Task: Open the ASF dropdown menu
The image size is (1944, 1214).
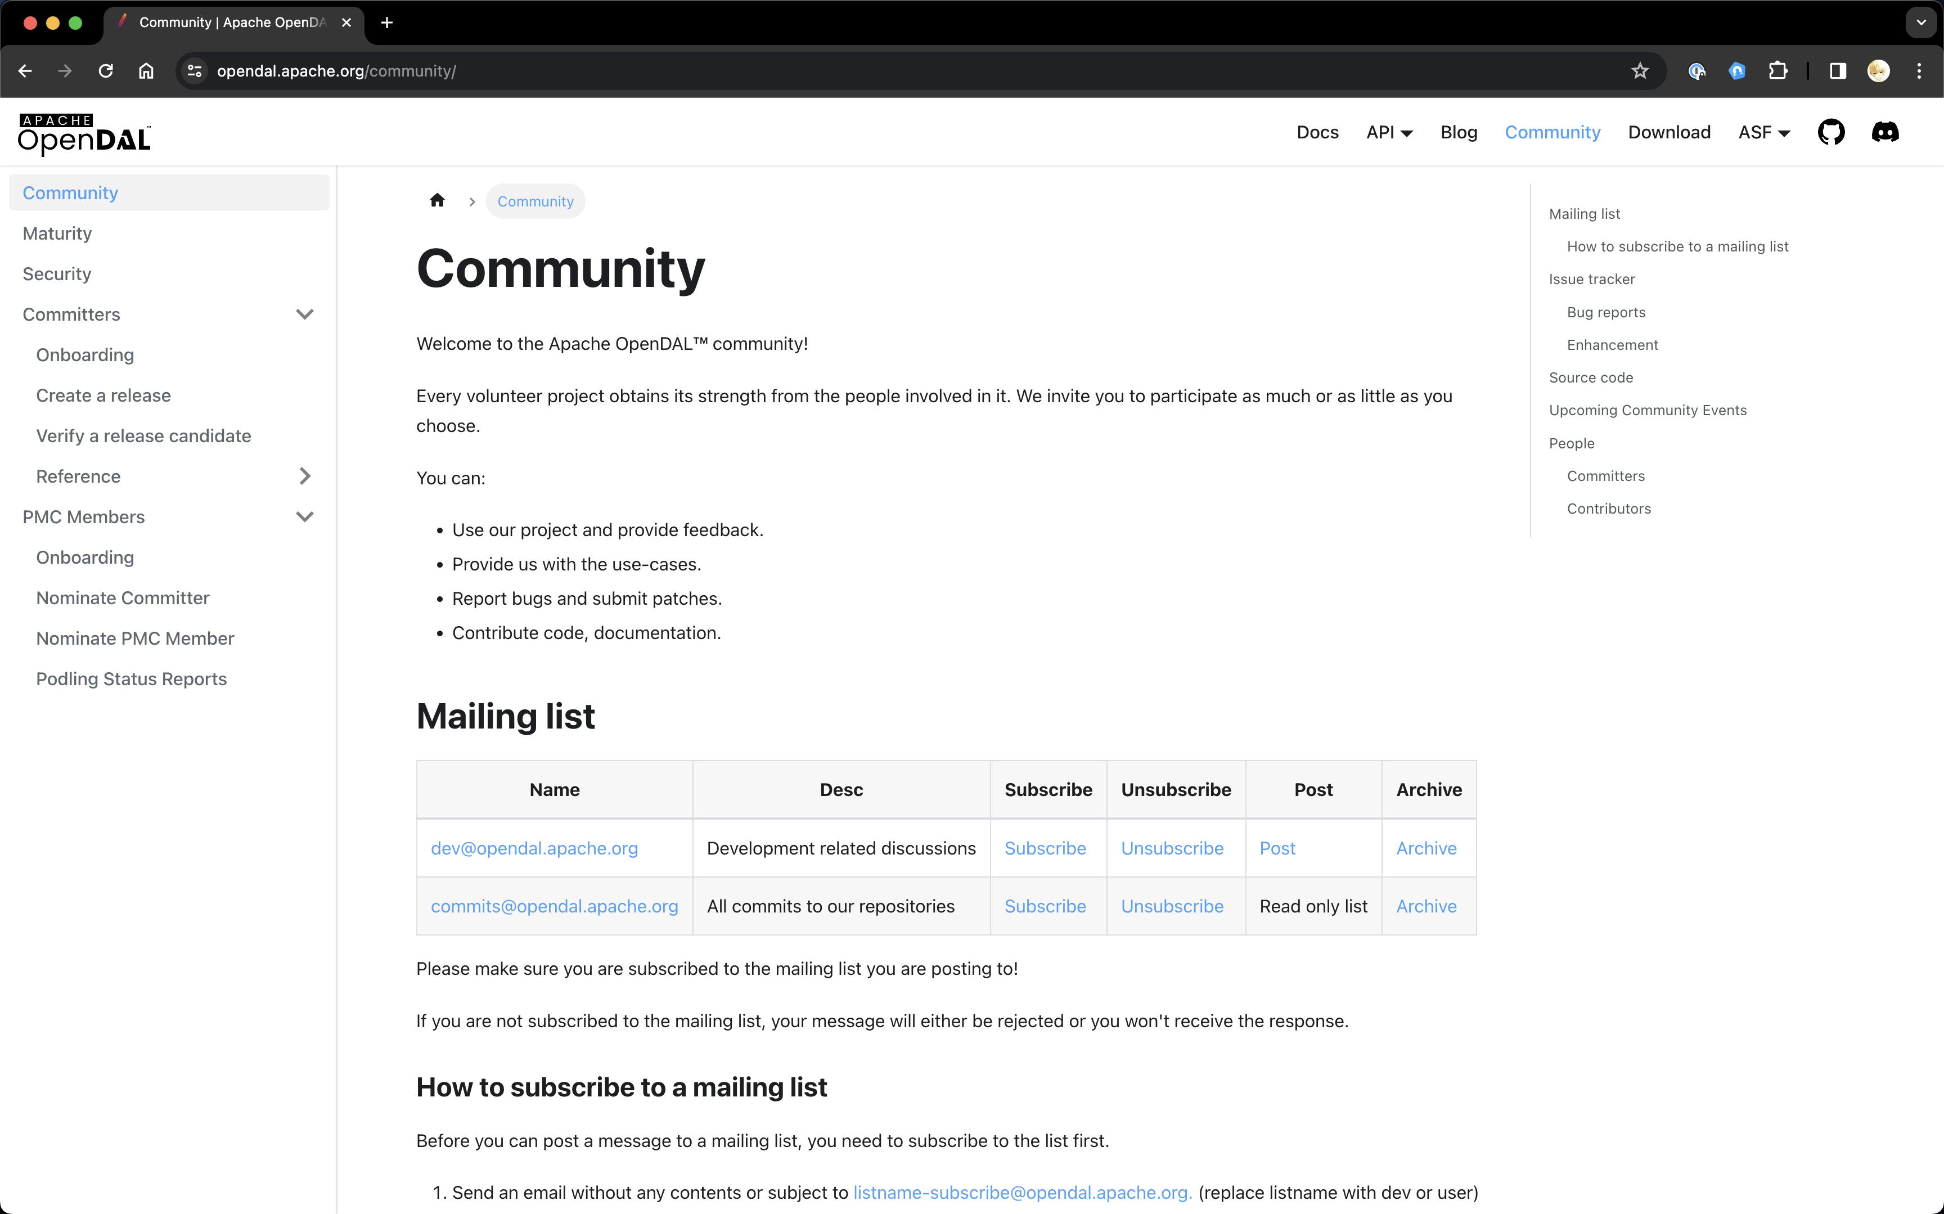Action: pos(1764,132)
